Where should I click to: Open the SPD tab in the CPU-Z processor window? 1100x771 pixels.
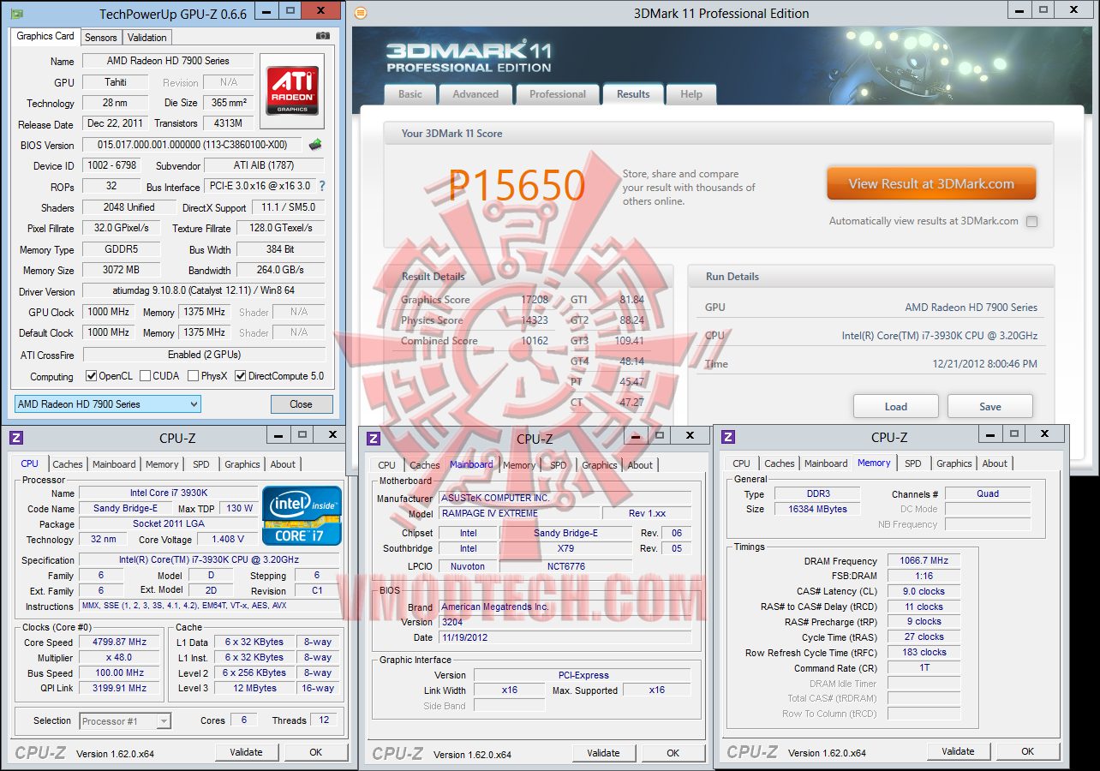(201, 464)
